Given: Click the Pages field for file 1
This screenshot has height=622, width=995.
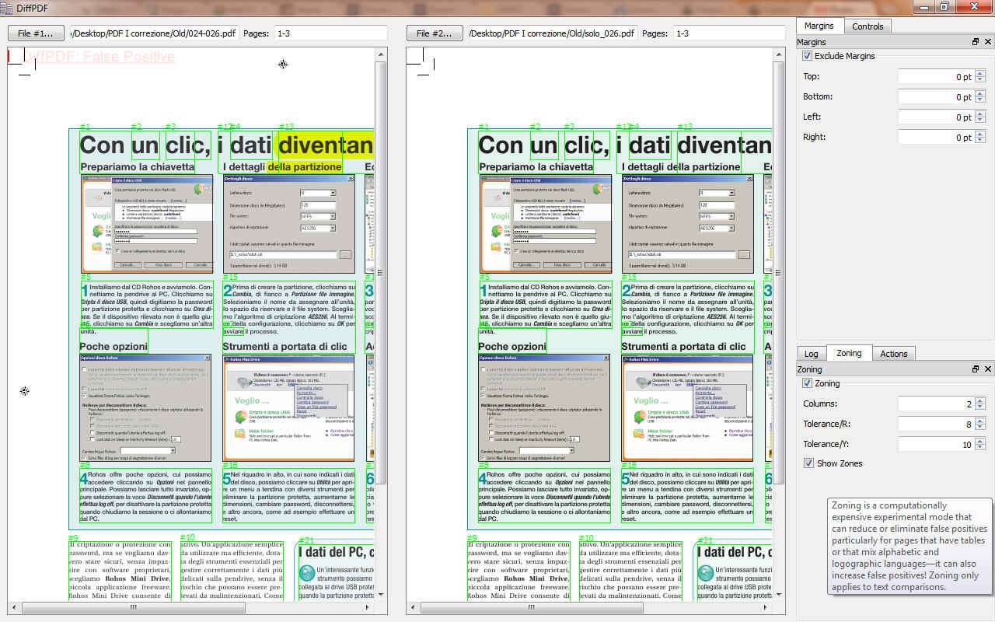Looking at the screenshot, I should click(330, 33).
